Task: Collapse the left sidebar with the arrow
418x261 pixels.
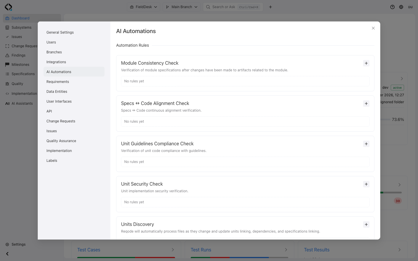Action: 7,254
